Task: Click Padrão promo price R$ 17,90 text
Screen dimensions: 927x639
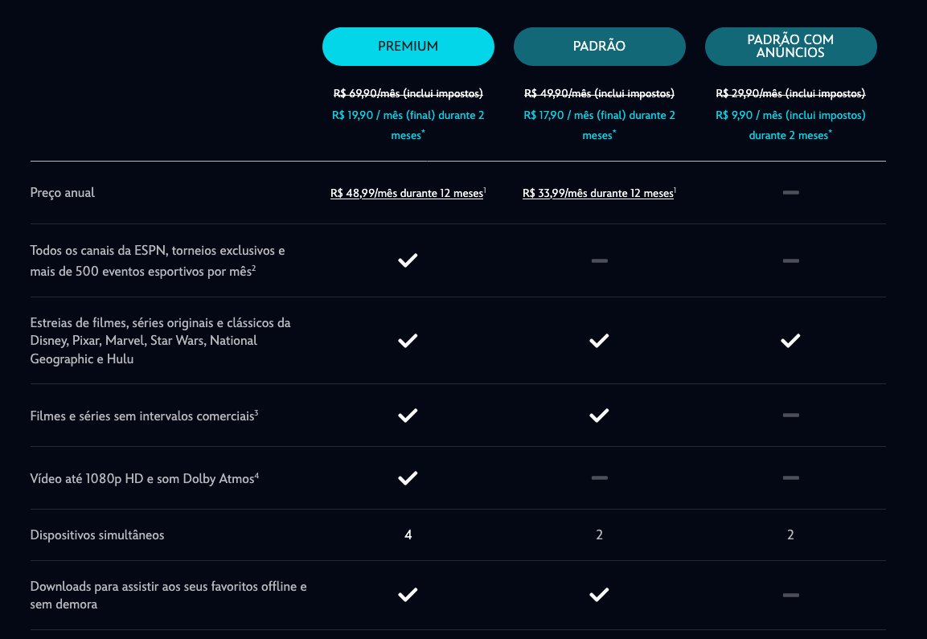Action: coord(599,125)
